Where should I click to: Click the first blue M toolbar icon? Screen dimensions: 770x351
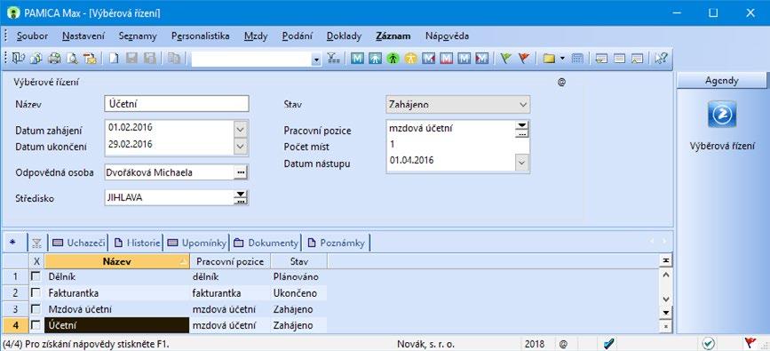click(x=358, y=59)
